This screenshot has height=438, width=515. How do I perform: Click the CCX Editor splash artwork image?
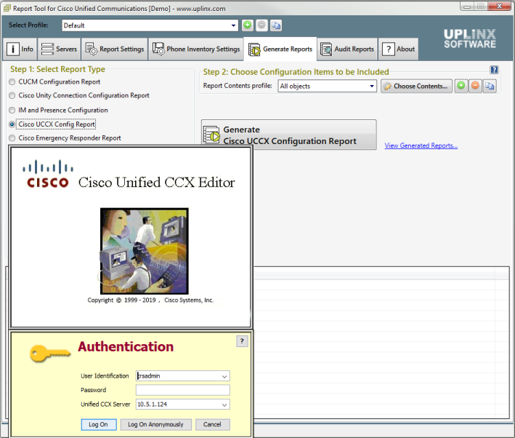click(145, 251)
